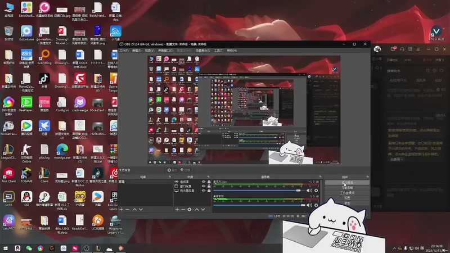Screen dimensions: 450x253
Task: Select the Riot Client desktop icon
Action: tap(8, 175)
